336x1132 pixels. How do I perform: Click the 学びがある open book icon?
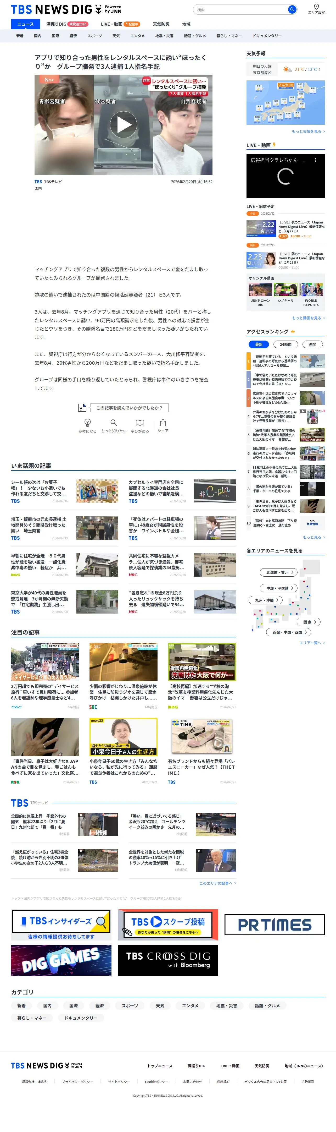point(140,422)
